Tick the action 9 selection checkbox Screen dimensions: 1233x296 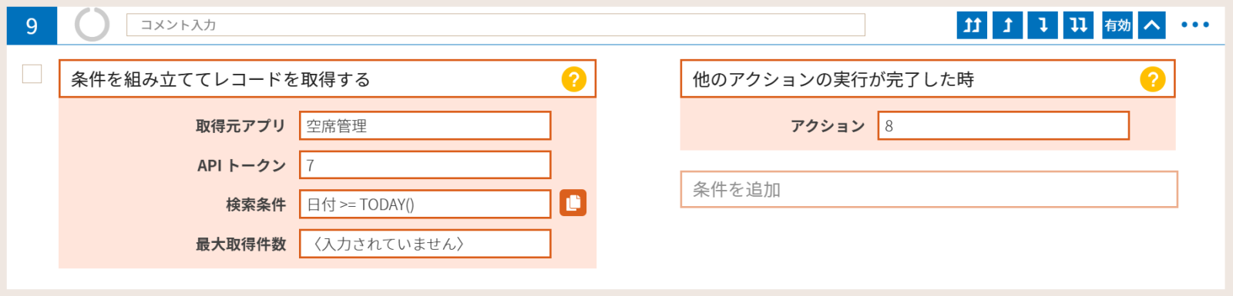[x=32, y=74]
